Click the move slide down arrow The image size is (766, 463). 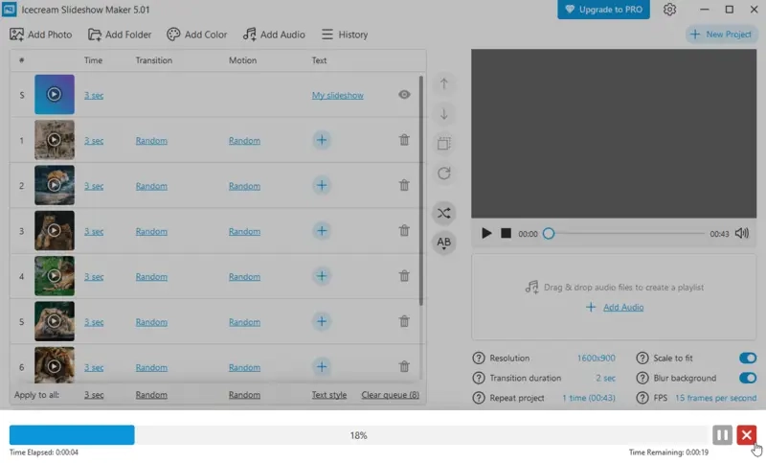[x=443, y=114]
